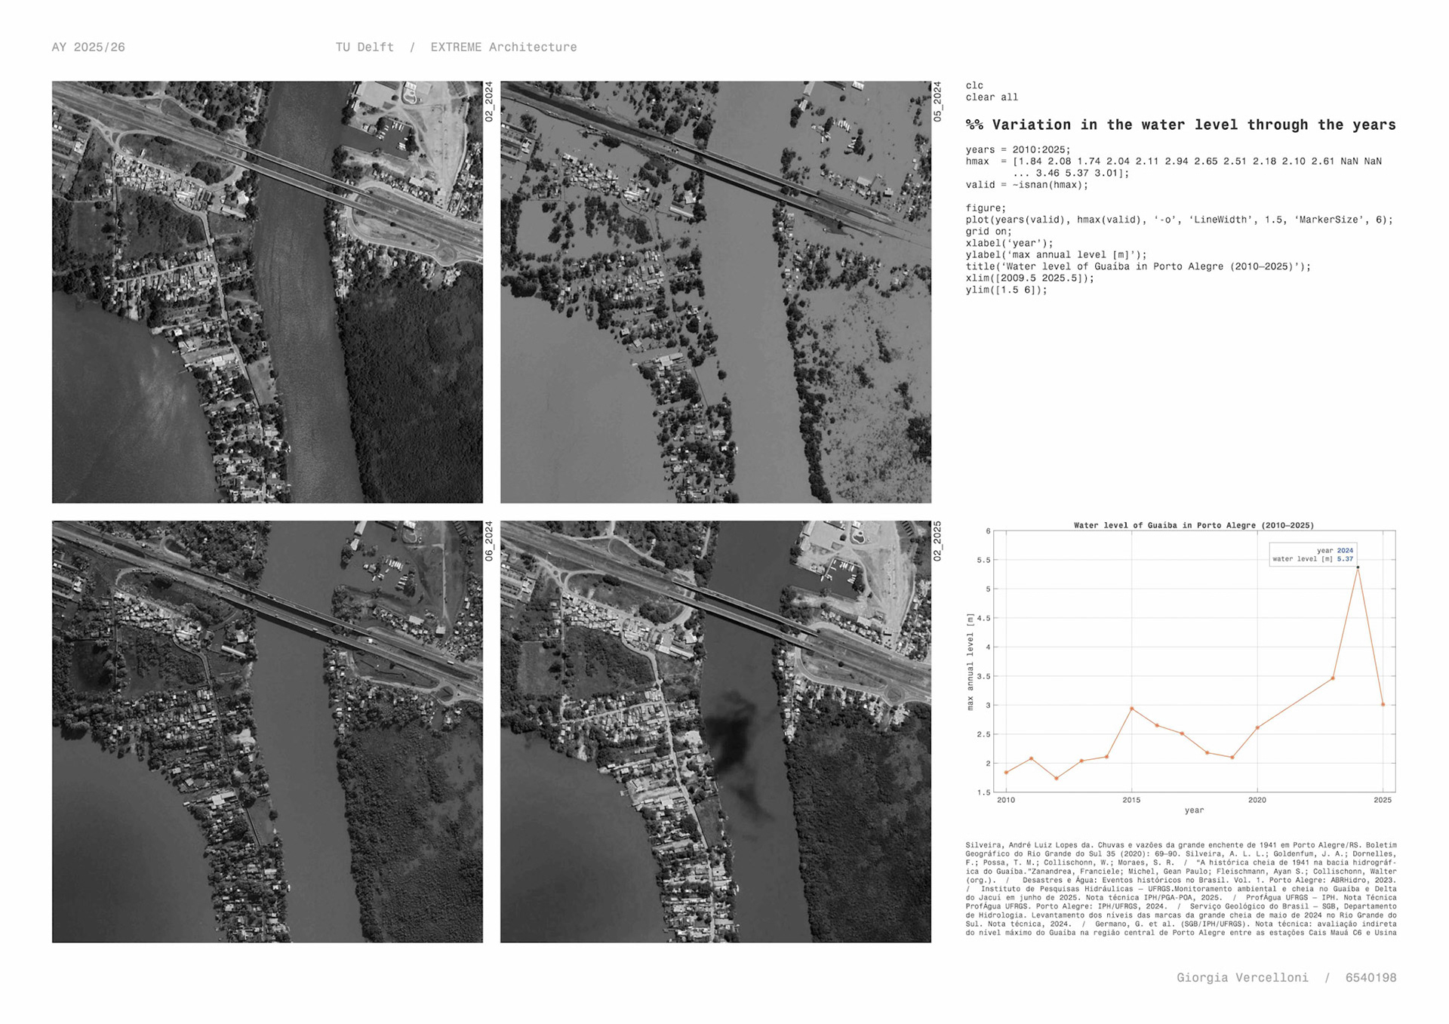Screen dimensions: 1449x1024
Task: Click the heading 'Variation in the water level'
Action: (1180, 125)
